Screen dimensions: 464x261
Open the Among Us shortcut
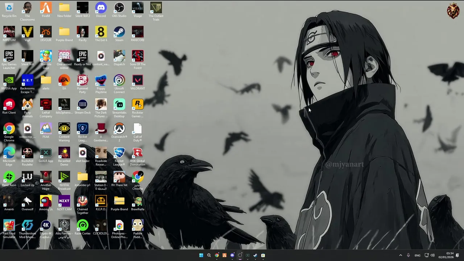46,204
